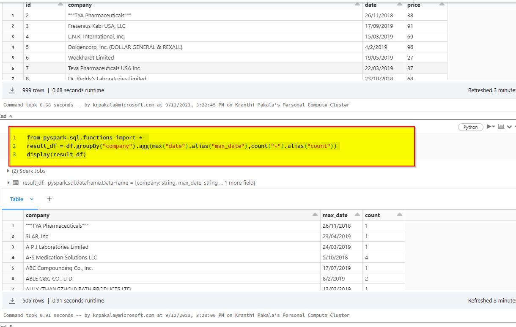This screenshot has height=327, width=516.
Task: Select the count cell with value 2
Action: [384, 278]
